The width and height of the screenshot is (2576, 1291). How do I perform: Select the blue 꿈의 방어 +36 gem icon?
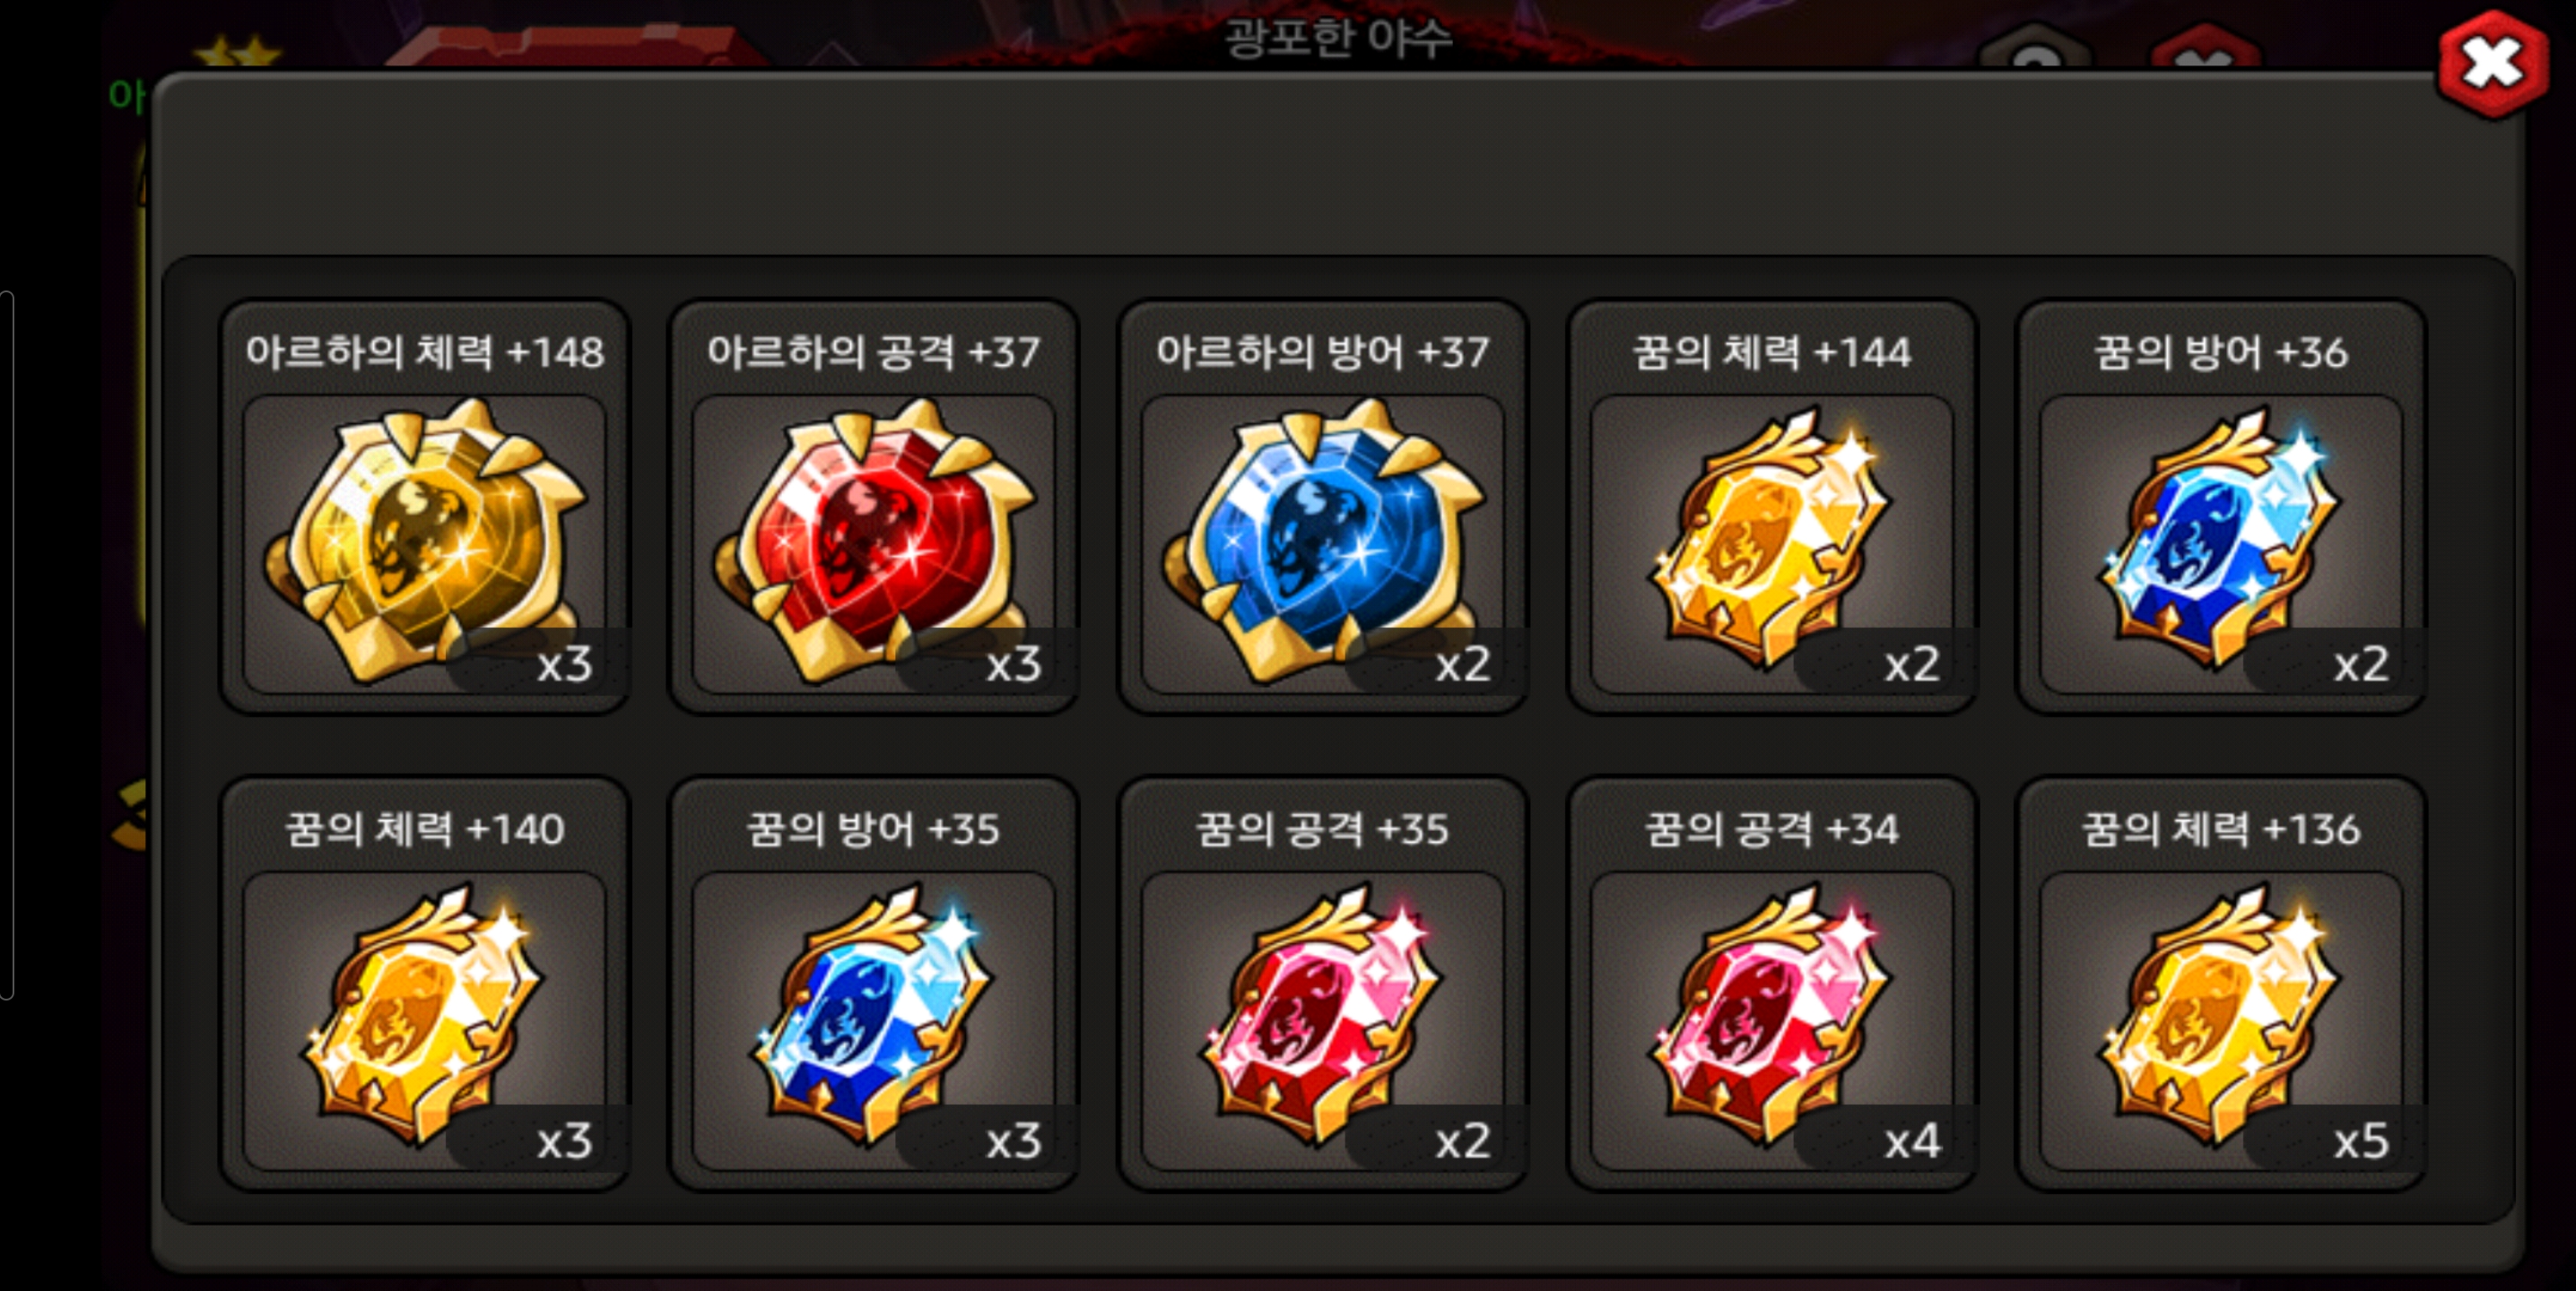point(2221,540)
